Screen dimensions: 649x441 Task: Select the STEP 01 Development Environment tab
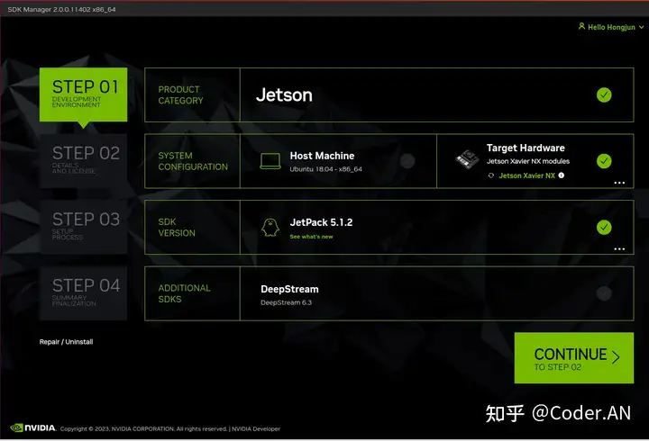click(x=83, y=94)
